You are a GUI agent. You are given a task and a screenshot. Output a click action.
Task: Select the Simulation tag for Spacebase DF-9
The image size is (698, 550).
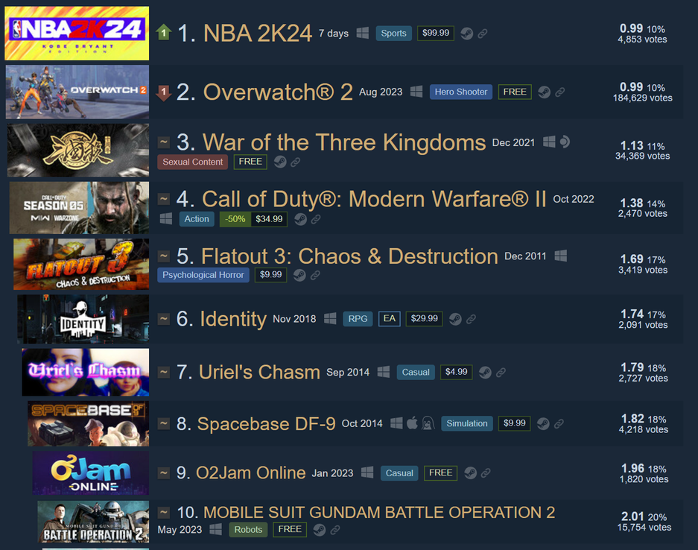point(467,423)
